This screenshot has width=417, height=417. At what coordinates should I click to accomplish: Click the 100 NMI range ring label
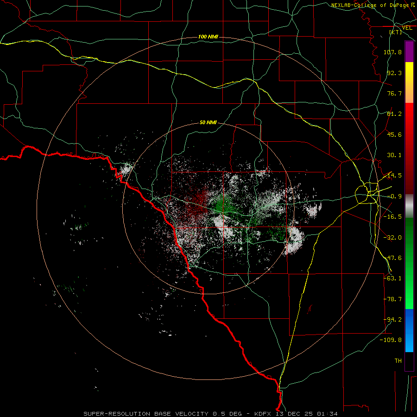208,37
